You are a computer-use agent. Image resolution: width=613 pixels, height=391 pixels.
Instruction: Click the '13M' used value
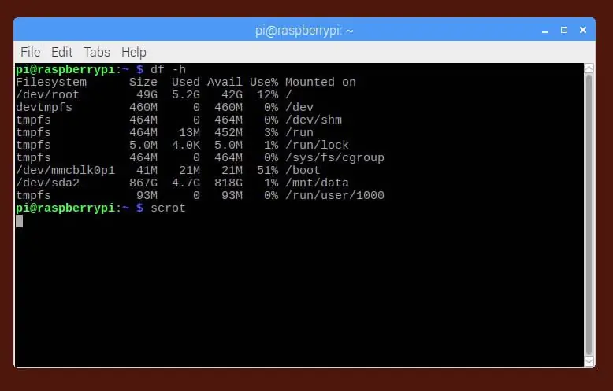pyautogui.click(x=190, y=133)
